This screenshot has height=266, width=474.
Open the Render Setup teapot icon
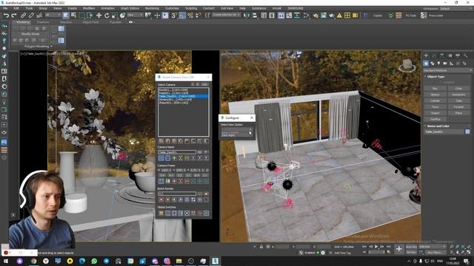pos(316,16)
